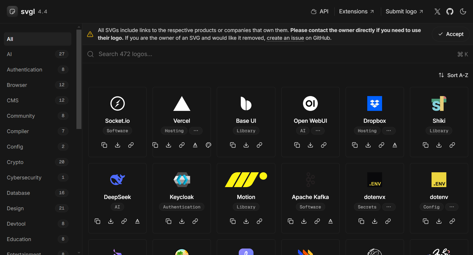Image resolution: width=473 pixels, height=255 pixels.
Task: Expand more categories on Vercel card
Action: 196,131
